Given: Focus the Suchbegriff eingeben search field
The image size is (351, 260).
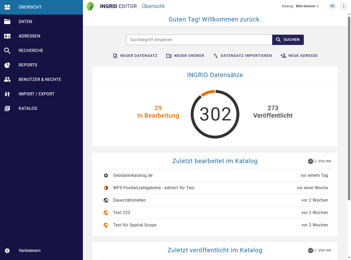Looking at the screenshot, I should coord(199,40).
